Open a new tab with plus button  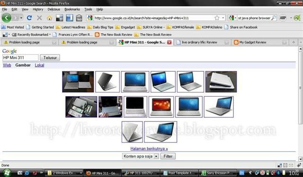click(294, 42)
